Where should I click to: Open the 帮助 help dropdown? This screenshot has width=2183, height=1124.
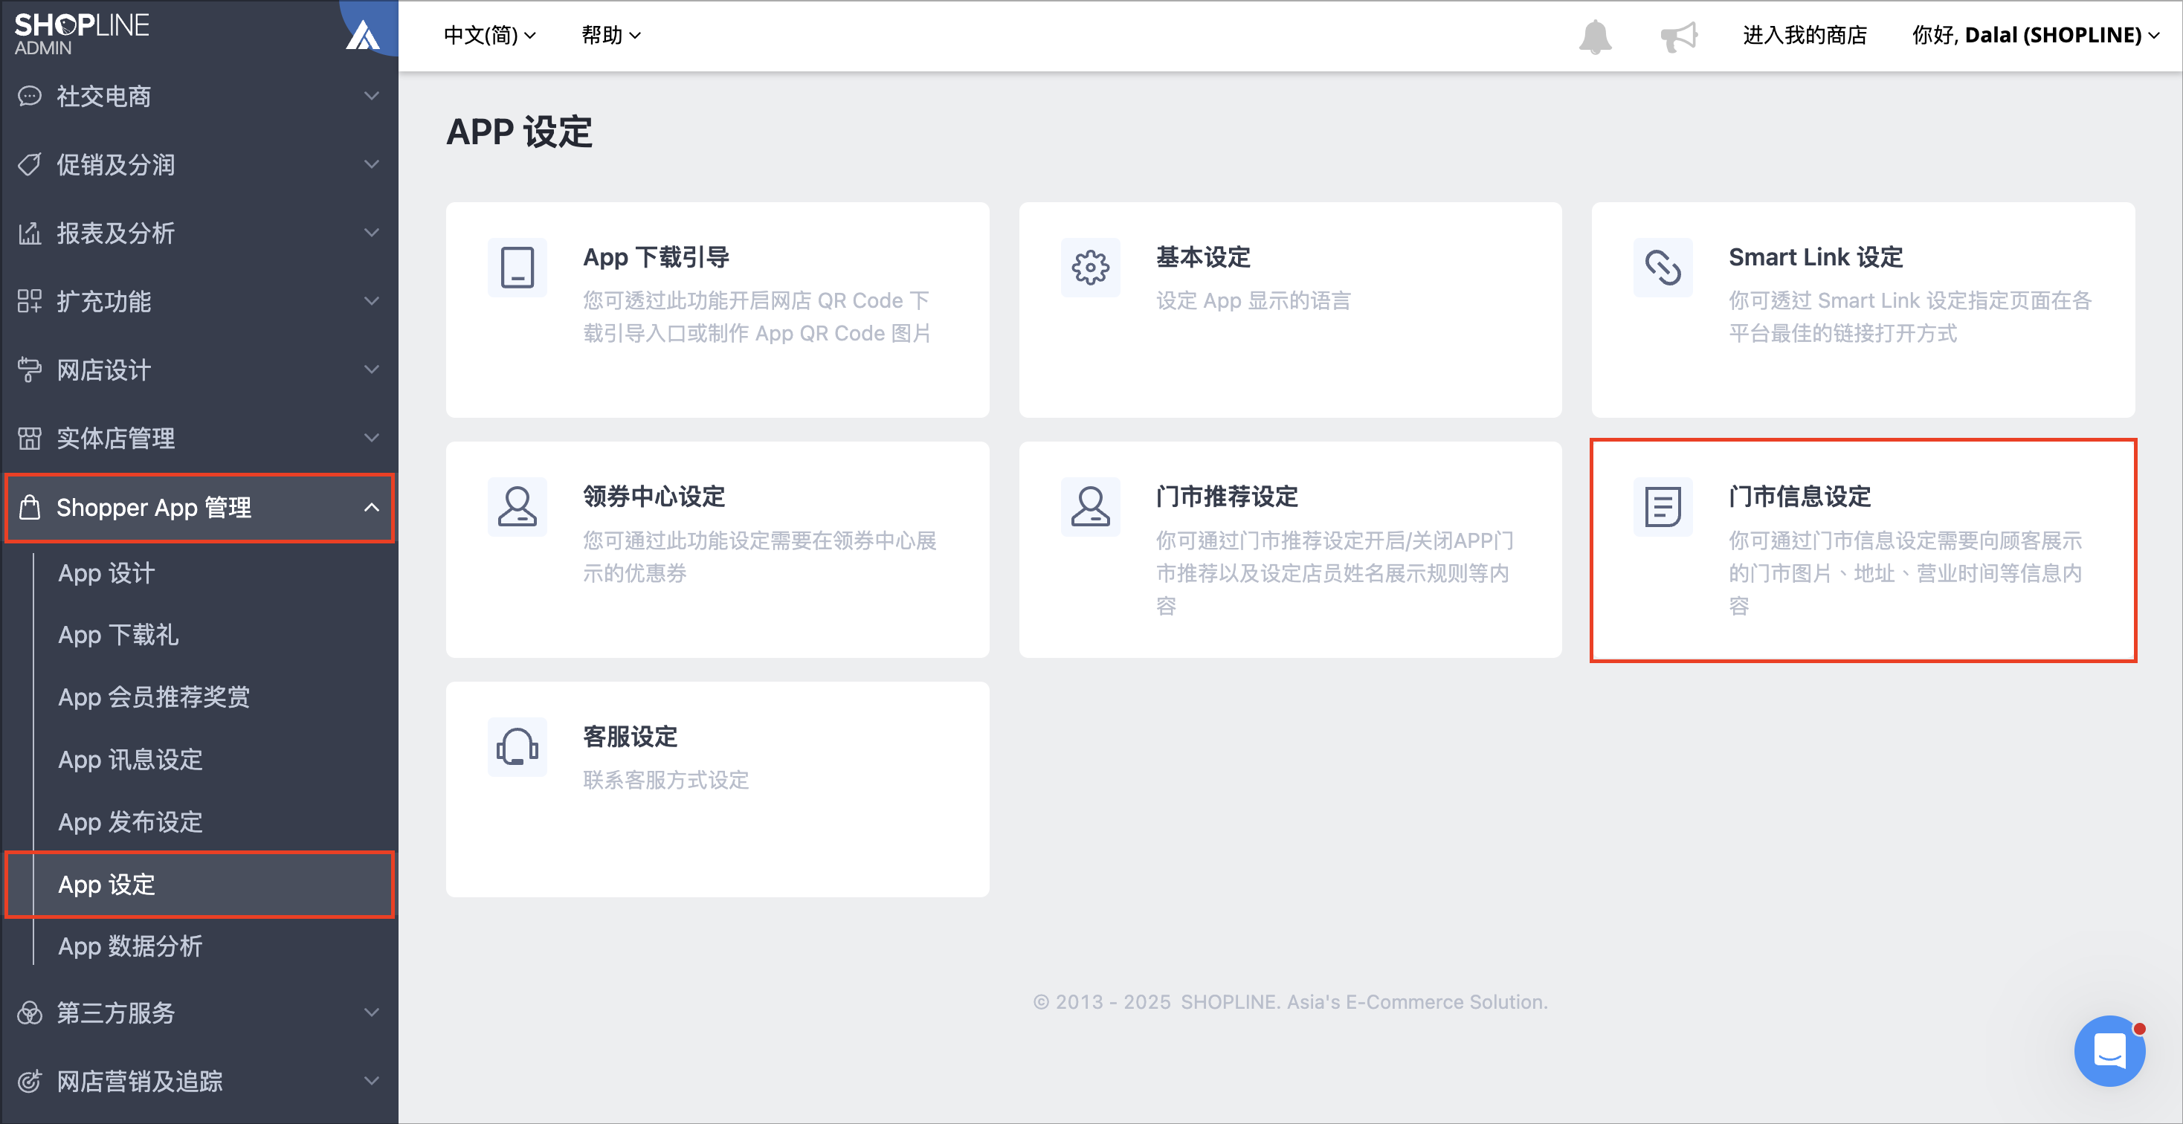[x=610, y=35]
